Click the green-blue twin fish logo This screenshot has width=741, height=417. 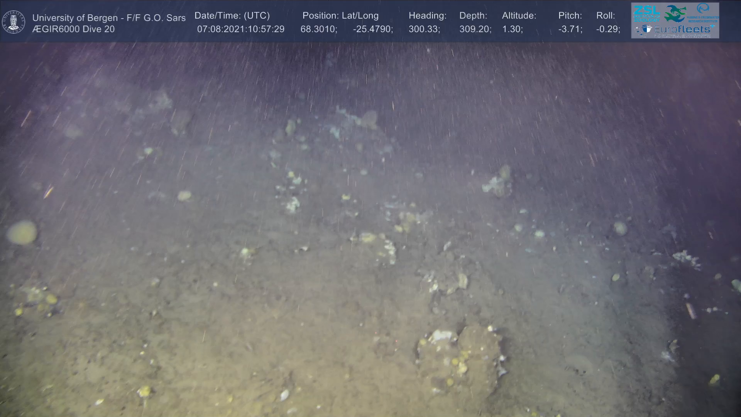tap(675, 14)
